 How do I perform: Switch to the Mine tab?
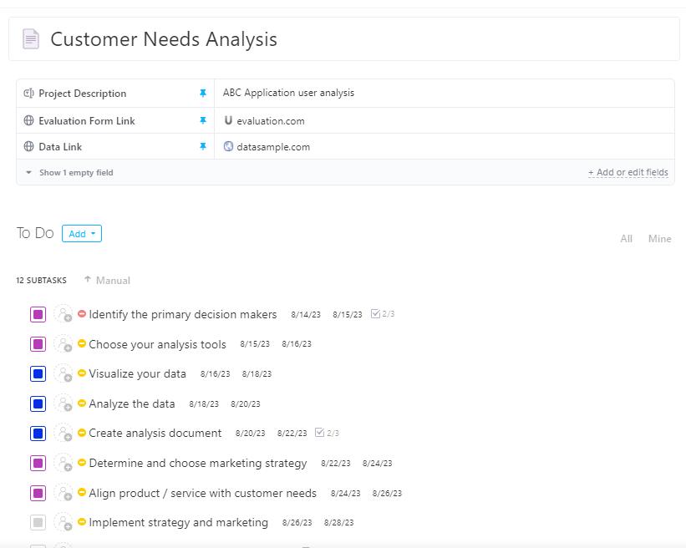[659, 238]
